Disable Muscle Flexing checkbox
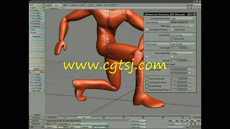This screenshot has height=129, width=230. tap(147, 86)
